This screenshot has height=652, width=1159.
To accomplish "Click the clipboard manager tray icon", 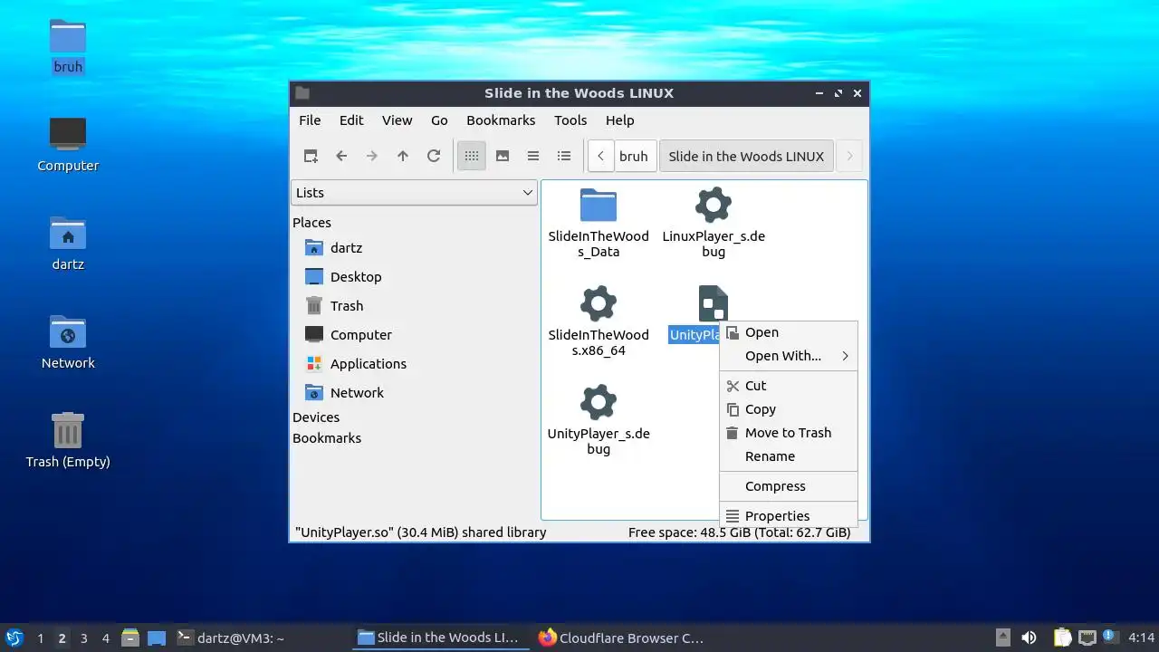I will (x=1063, y=638).
